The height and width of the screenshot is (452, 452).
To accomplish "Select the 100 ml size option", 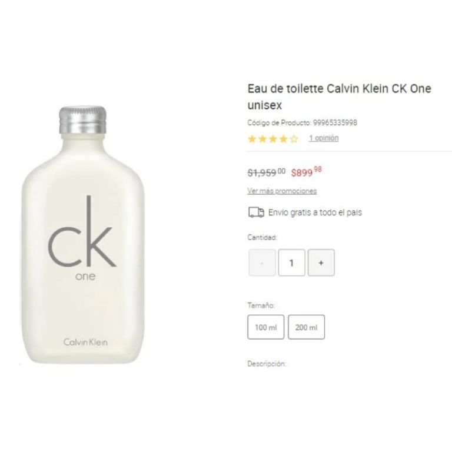I will tap(266, 327).
